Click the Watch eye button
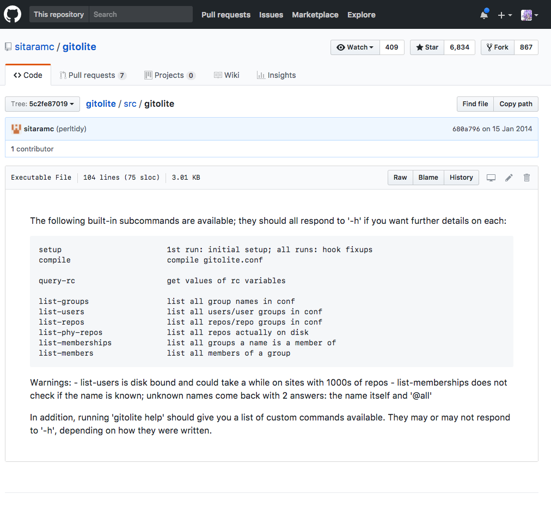The width and height of the screenshot is (551, 506). coord(355,47)
